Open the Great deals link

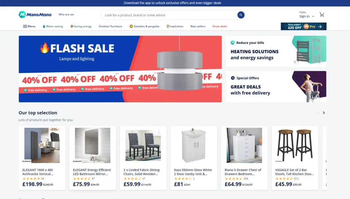coord(220,26)
